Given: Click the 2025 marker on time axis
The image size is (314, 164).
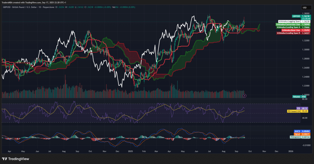Looking at the screenshot, I should (x=130, y=151).
